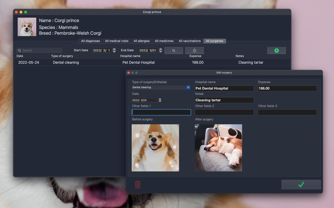Focus the Other fields 1 input
334x208 pixels.
[161, 112]
